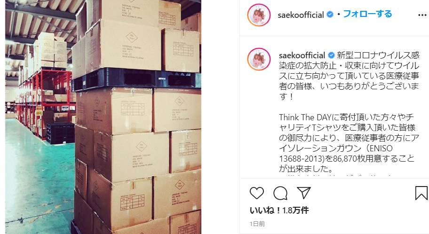Screen dimensions: 429x234
Task: Like the post with the heart icon
Action: (257, 193)
